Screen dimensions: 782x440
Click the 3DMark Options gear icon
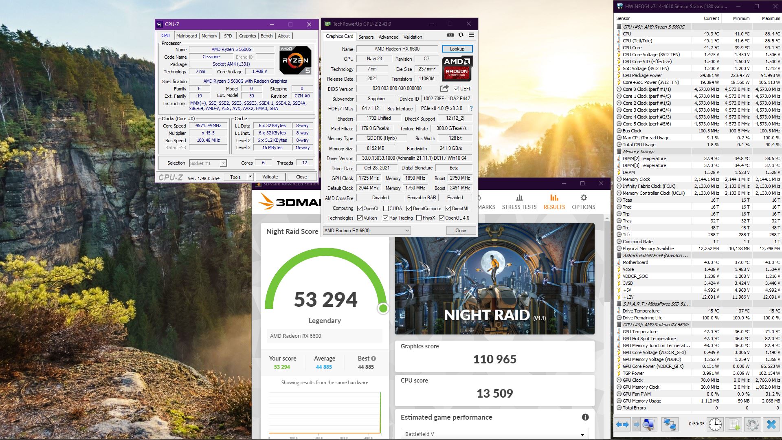coord(584,198)
